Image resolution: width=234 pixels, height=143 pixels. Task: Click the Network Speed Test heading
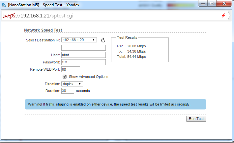[x=43, y=30]
